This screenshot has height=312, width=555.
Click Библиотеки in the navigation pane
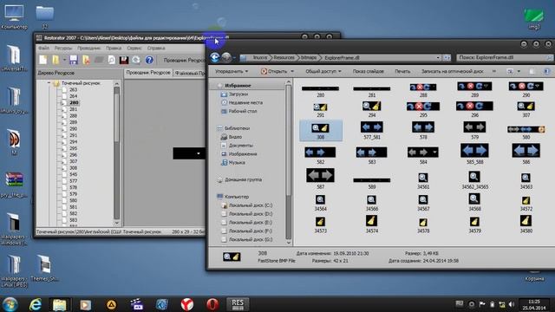[237, 128]
